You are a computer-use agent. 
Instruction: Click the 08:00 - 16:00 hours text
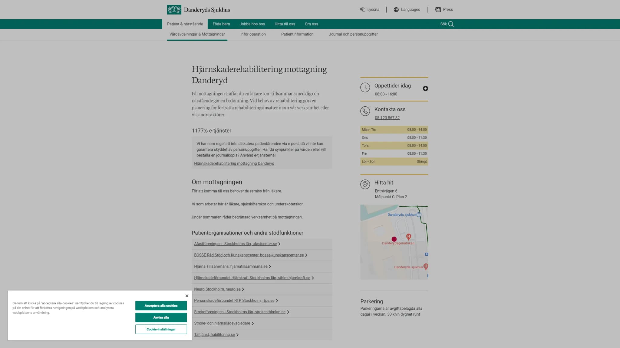click(386, 94)
